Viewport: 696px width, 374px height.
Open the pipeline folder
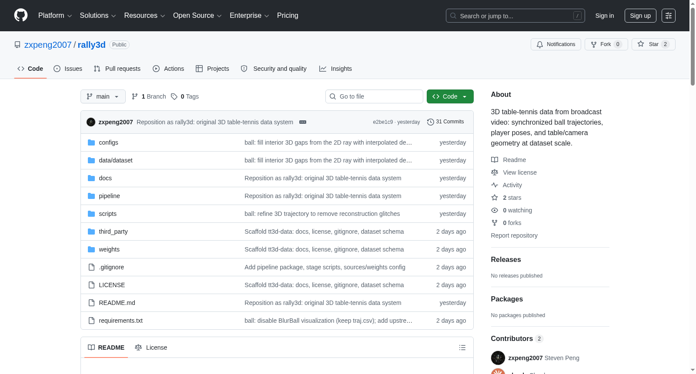click(x=109, y=196)
